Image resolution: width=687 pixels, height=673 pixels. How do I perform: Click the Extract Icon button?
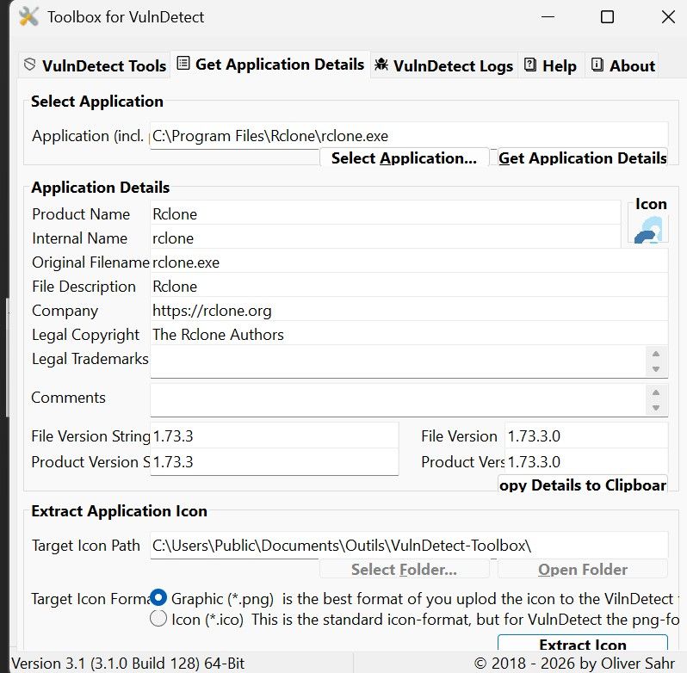pos(582,645)
